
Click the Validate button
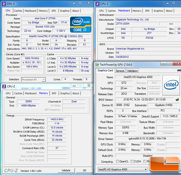tap(66, 170)
